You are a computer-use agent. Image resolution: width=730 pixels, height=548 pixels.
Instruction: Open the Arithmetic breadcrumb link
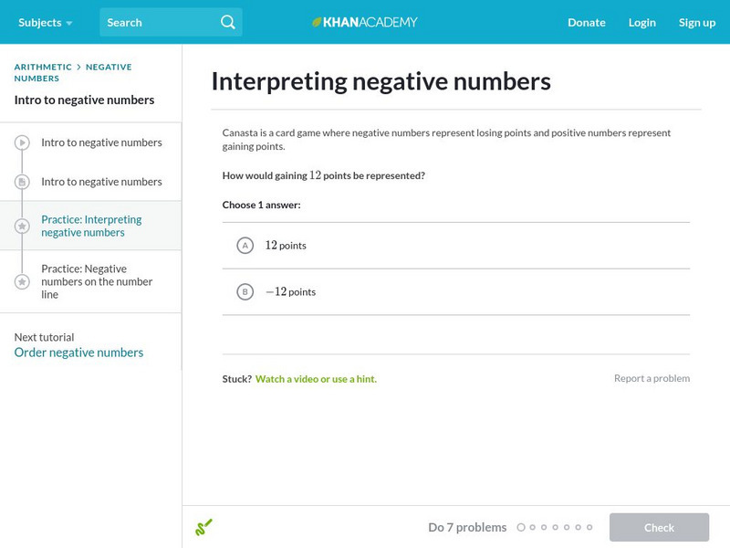point(43,67)
